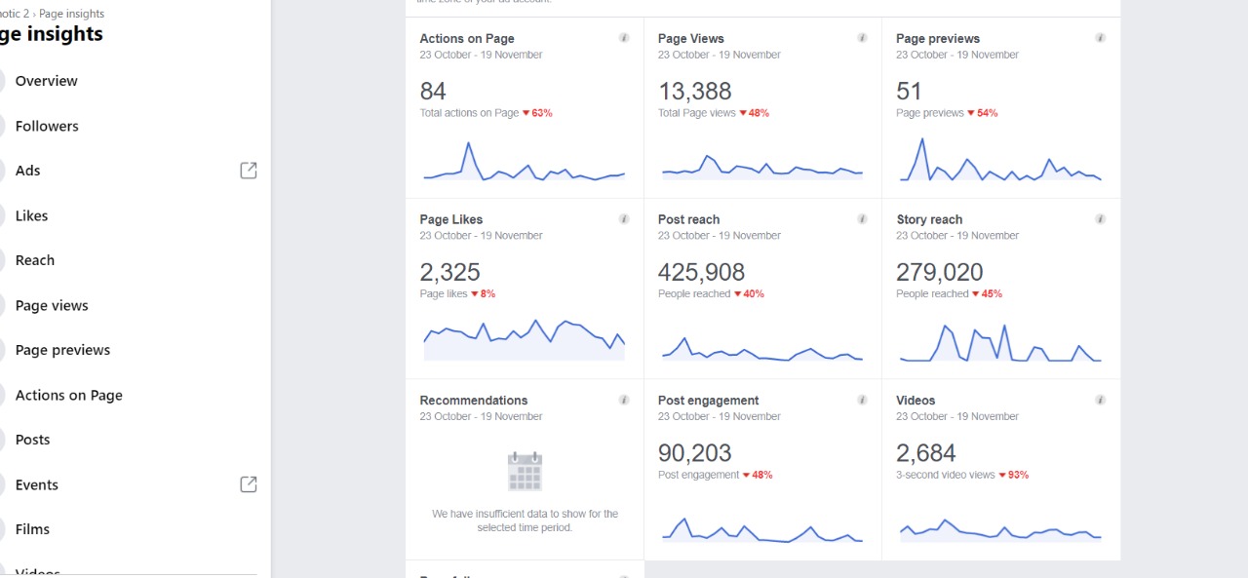Open Page views in the sidebar
The width and height of the screenshot is (1248, 578).
[x=52, y=305]
